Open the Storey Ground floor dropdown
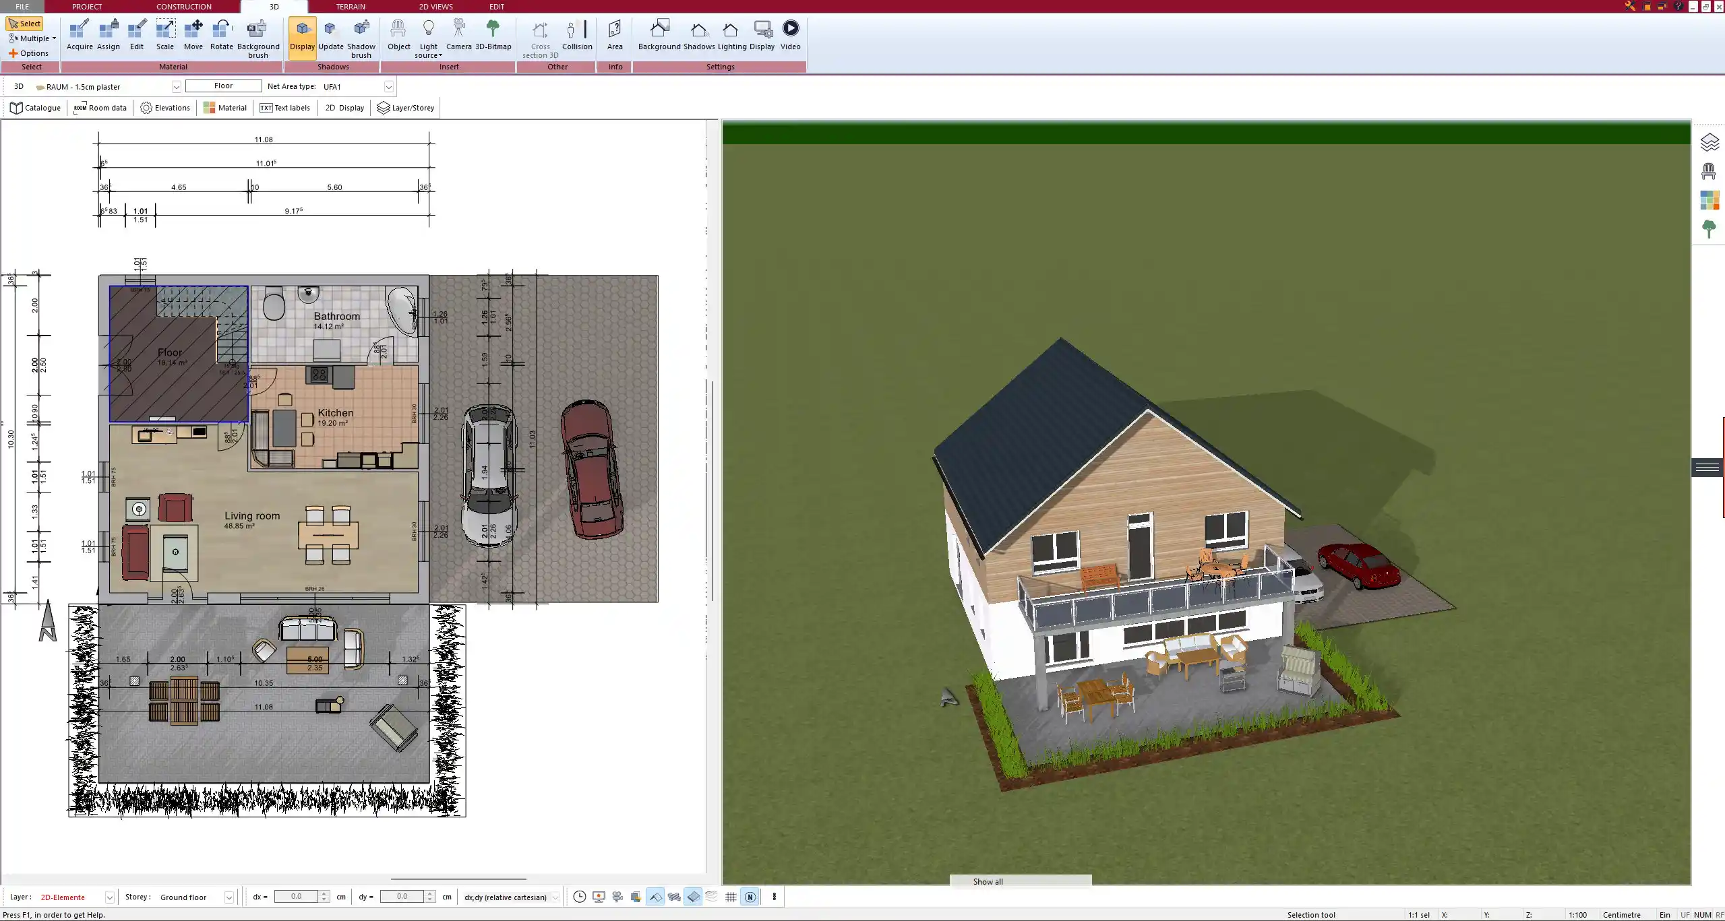 [229, 897]
